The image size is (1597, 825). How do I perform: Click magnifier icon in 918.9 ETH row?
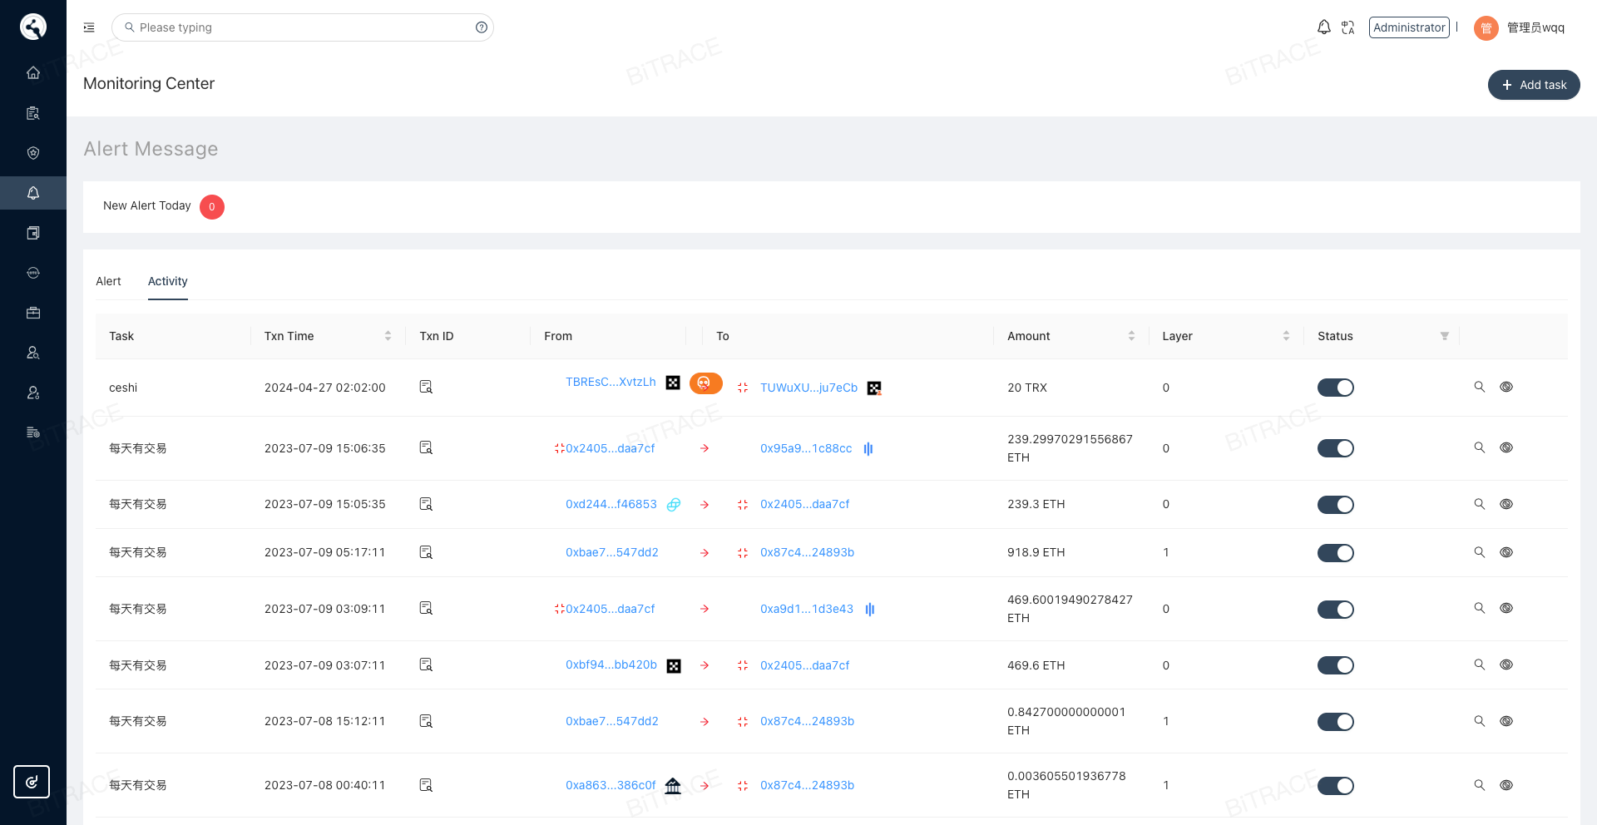(x=1480, y=552)
